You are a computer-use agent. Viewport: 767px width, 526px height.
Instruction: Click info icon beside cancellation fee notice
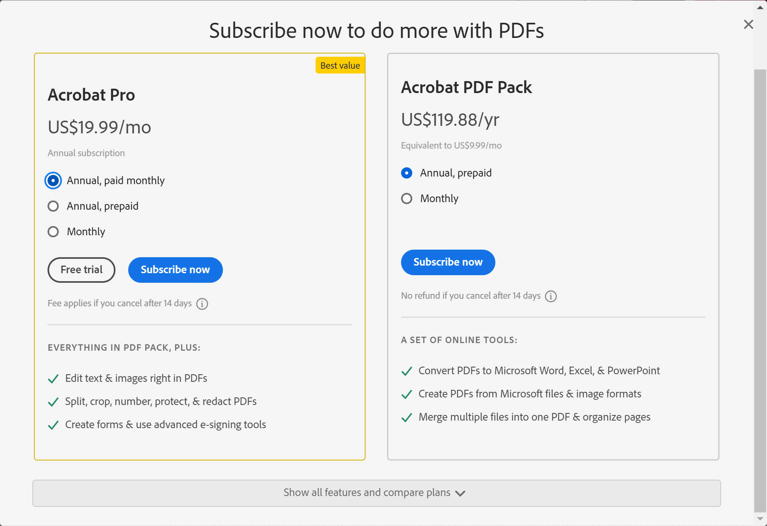202,304
